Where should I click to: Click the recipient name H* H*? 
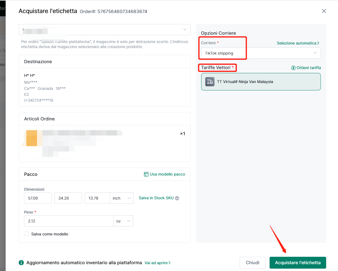30,75
